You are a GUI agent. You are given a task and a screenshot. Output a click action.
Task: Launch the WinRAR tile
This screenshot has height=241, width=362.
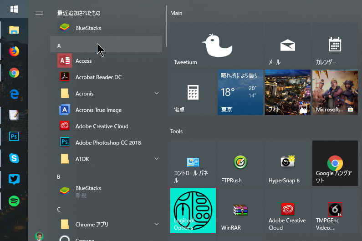(240, 211)
